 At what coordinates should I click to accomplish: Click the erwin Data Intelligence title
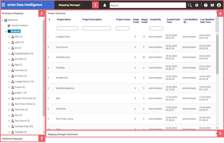coord(25,5)
